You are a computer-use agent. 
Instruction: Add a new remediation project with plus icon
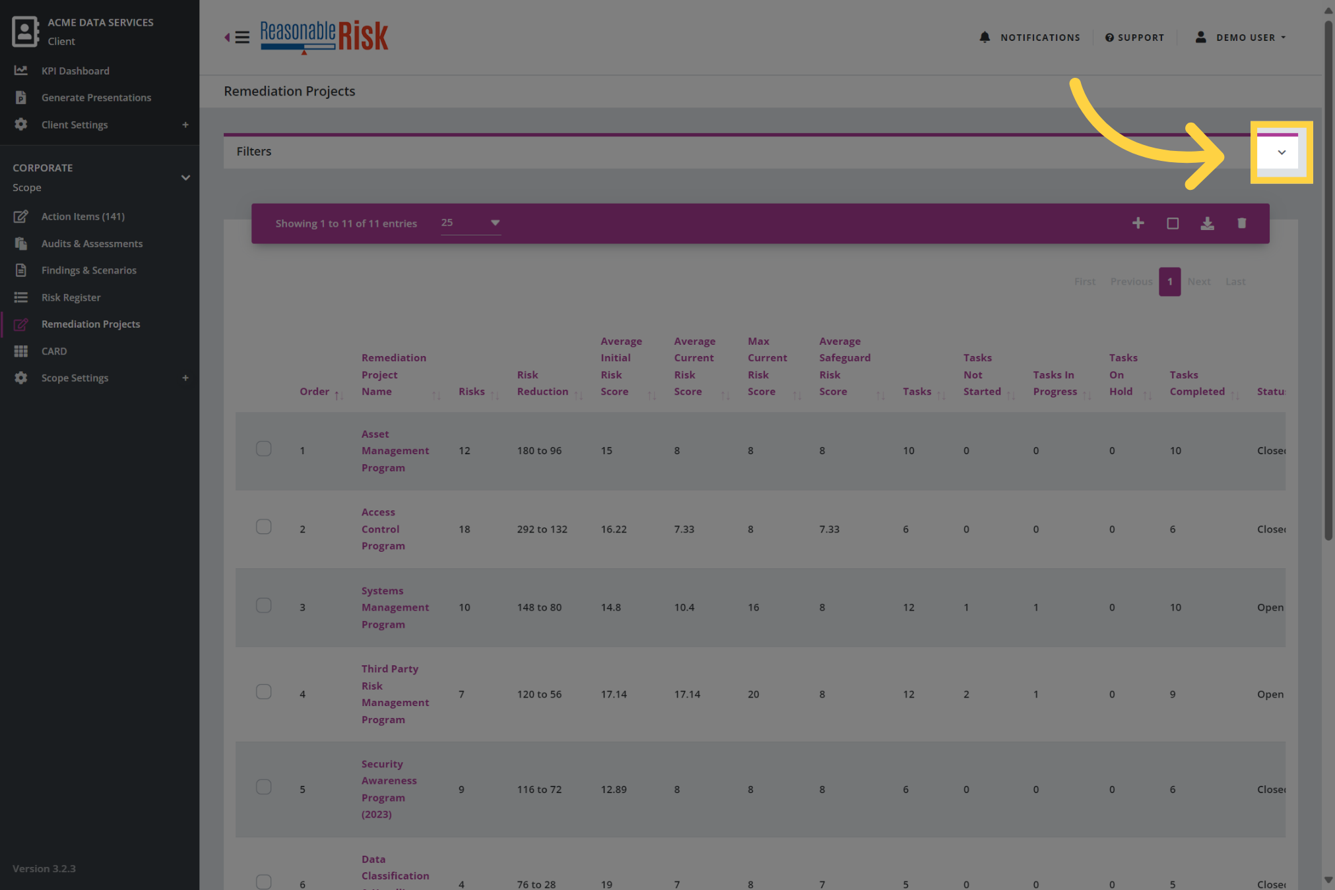(1138, 223)
